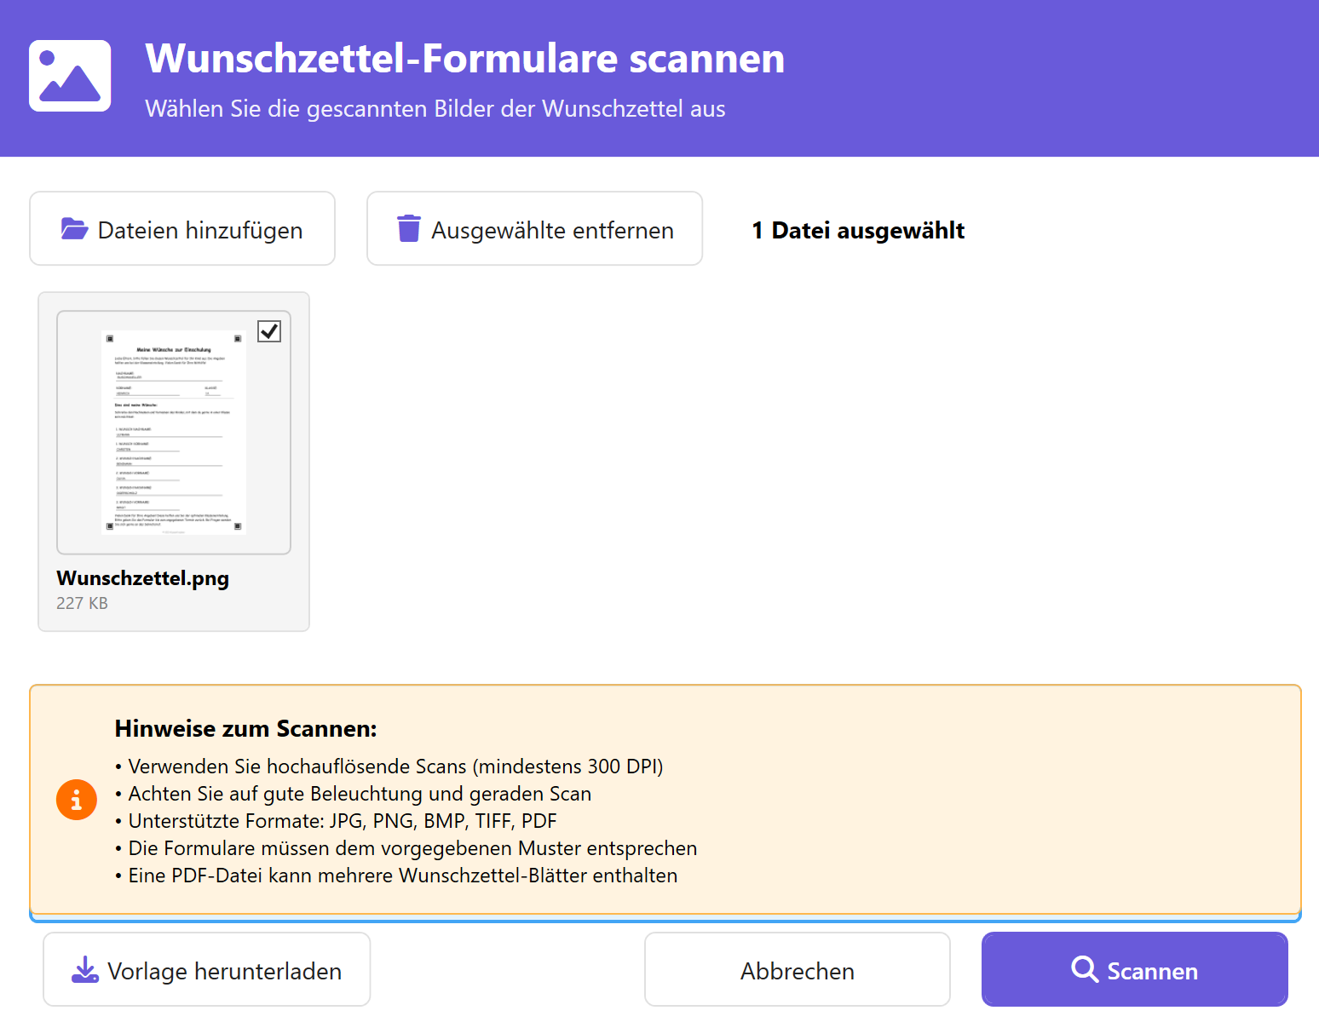
Task: Click the 'Wunschzettel-Formulare scannen' title
Action: 465,59
